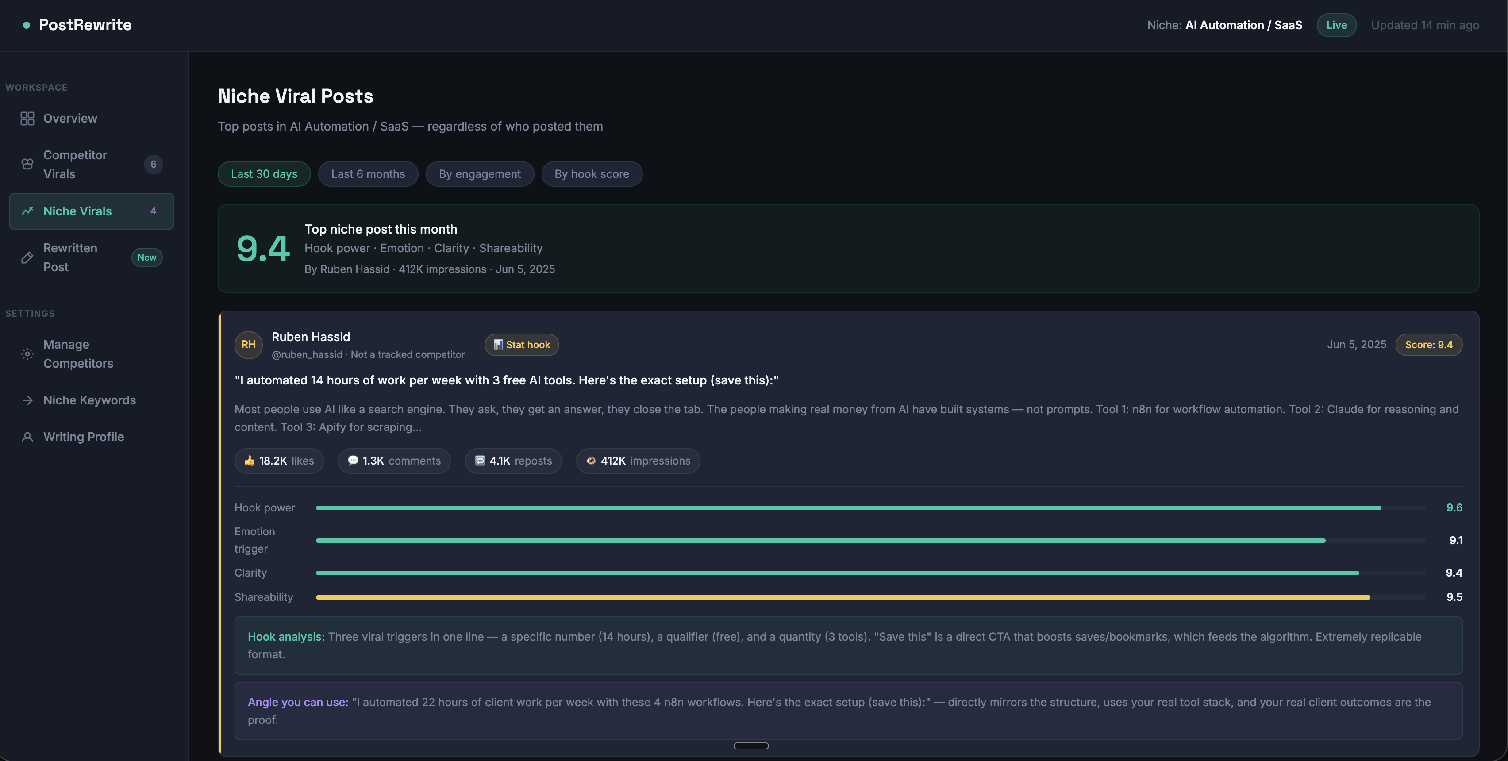
Task: Open Niche Keywords settings
Action: click(x=91, y=400)
